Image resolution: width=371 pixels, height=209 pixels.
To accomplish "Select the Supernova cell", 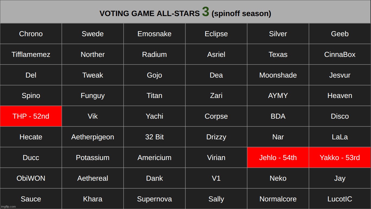I will 154,199.
